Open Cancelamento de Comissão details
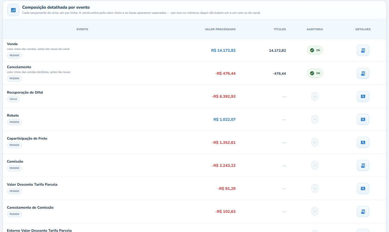This screenshot has width=389, height=232. tap(363, 211)
